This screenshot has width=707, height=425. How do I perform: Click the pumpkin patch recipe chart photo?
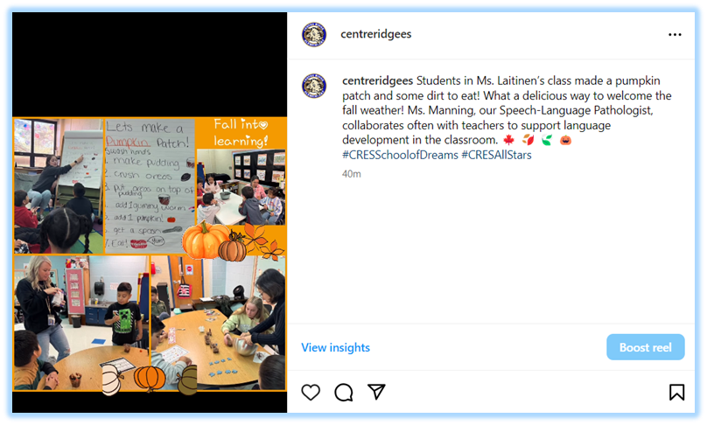click(150, 185)
